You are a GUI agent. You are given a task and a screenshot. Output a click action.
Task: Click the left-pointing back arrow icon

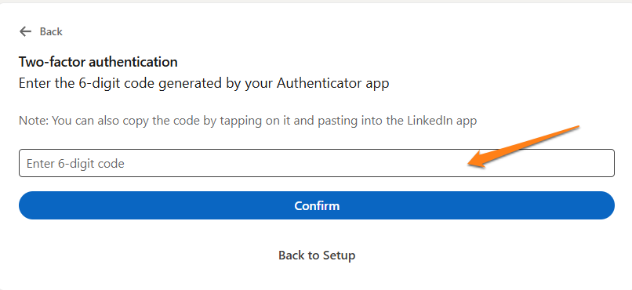point(25,31)
